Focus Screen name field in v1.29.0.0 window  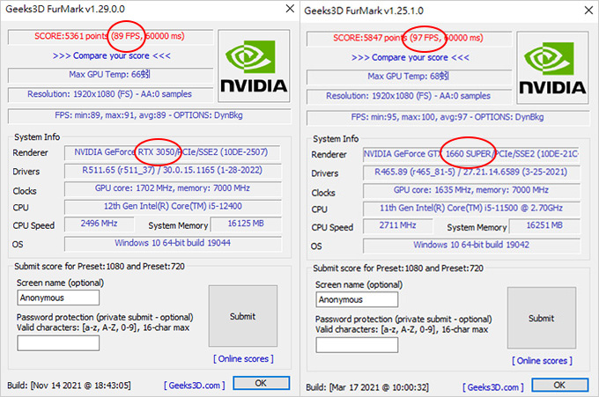pyautogui.click(x=58, y=298)
